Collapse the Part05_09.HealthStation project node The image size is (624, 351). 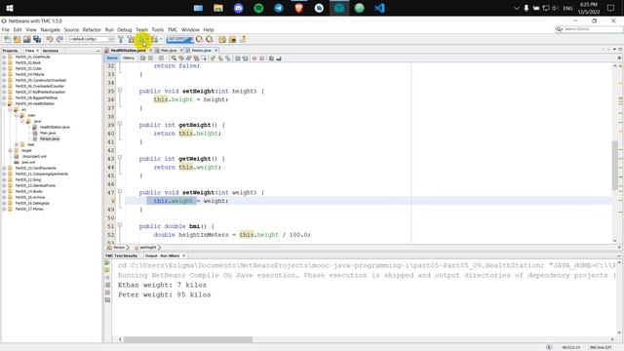[x=4, y=104]
